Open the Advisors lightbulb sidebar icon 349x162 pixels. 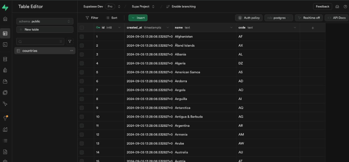[5, 118]
